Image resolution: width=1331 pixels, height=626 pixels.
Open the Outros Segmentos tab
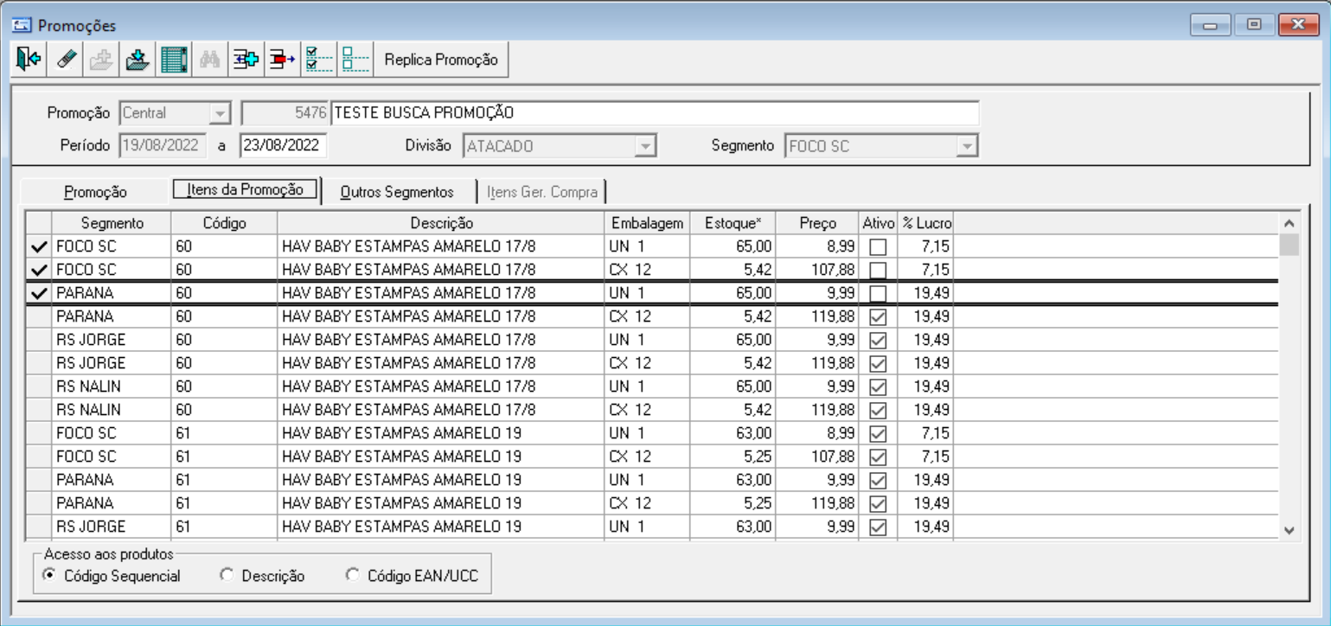pos(397,192)
